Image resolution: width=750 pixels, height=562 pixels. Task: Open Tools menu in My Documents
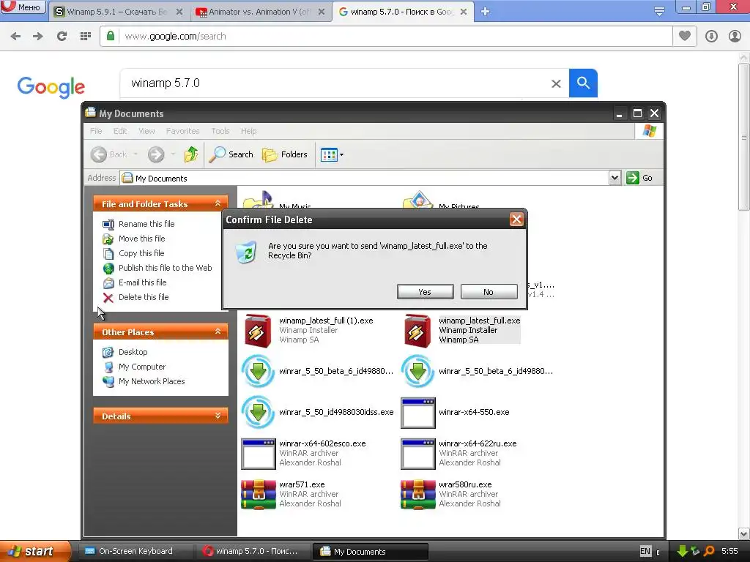[x=220, y=131]
